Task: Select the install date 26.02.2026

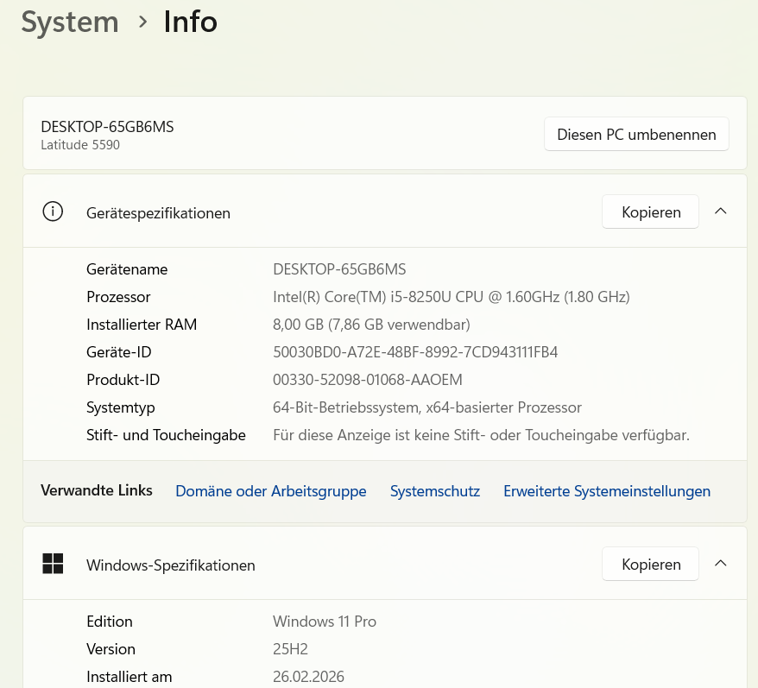Action: pyautogui.click(x=308, y=677)
